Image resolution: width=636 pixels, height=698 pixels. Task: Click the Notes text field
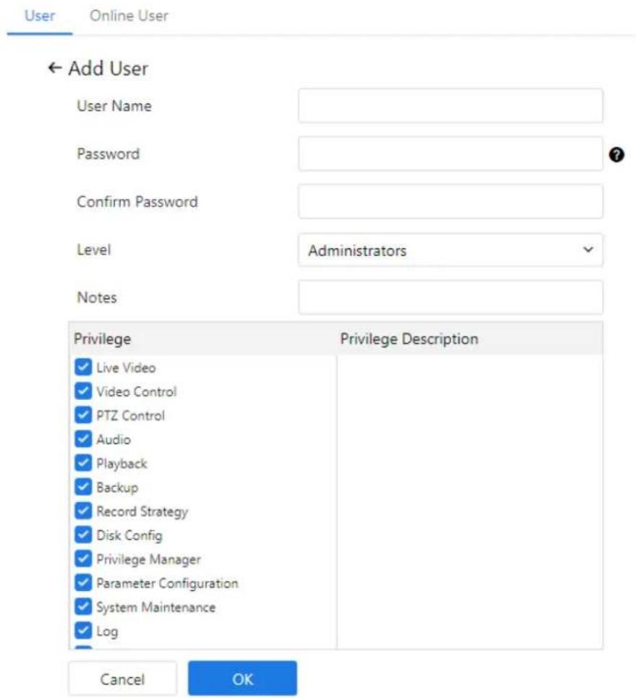pyautogui.click(x=450, y=297)
